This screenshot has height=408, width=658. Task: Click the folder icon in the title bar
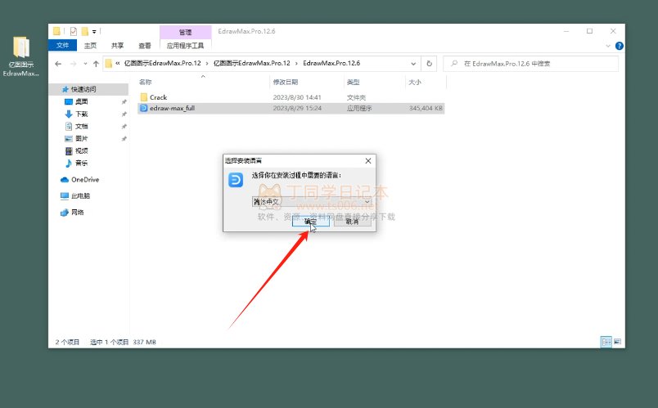[x=56, y=31]
